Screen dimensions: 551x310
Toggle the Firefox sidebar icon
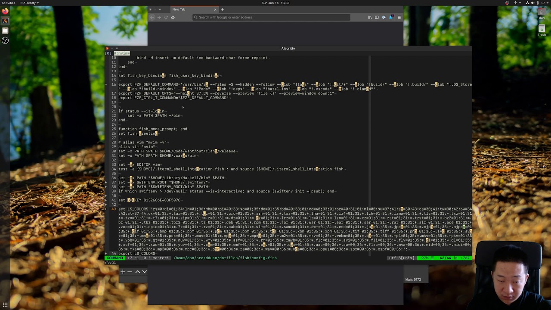377,17
